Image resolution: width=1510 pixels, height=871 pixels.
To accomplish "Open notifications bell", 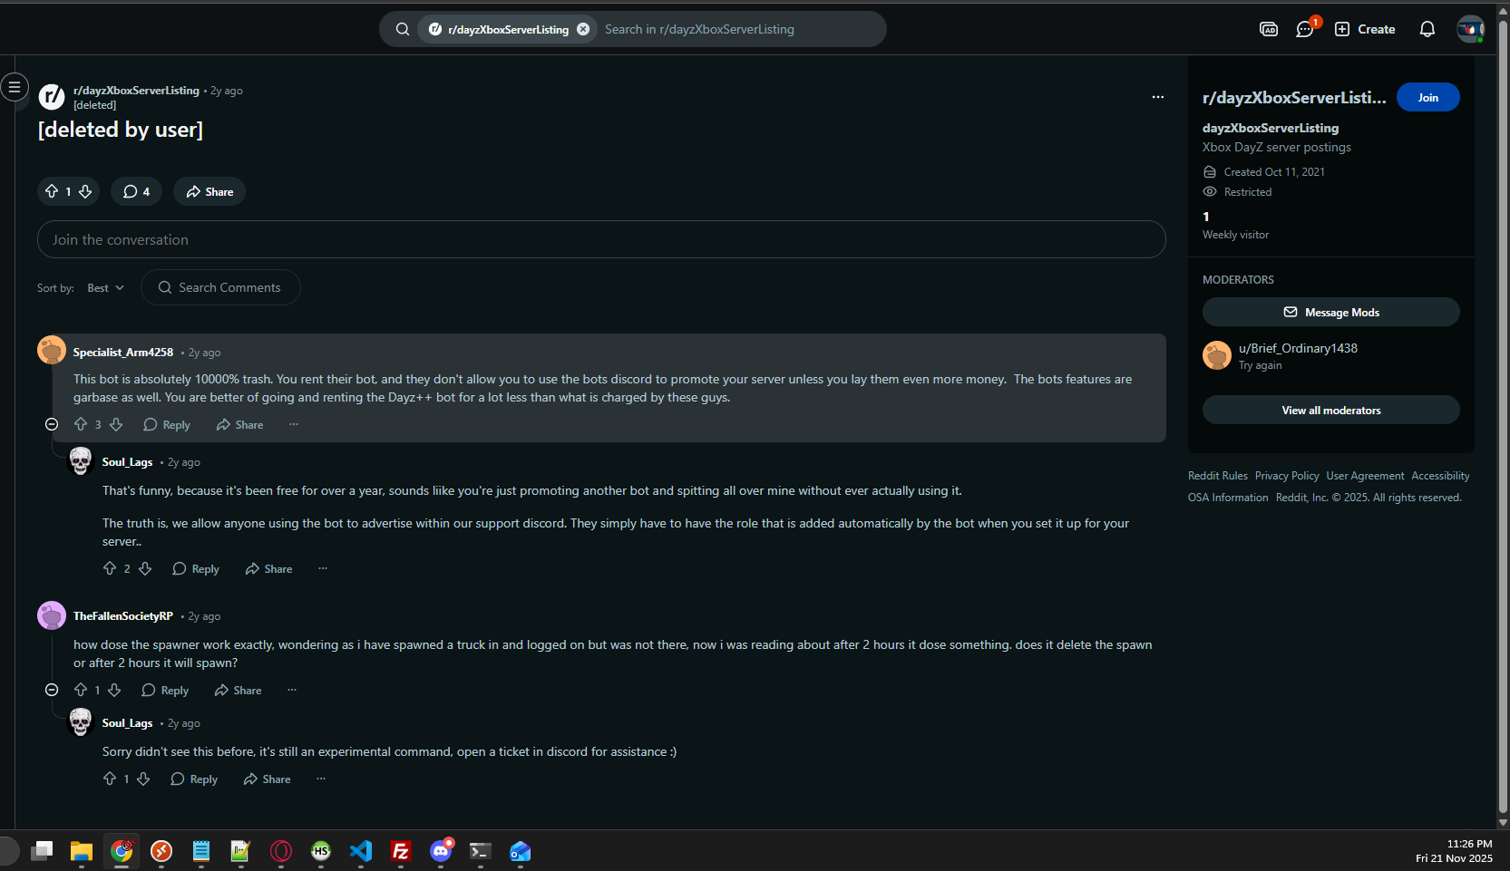I will (1427, 29).
